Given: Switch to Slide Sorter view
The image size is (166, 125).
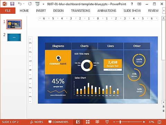Looking at the screenshot, I should click(88, 122).
